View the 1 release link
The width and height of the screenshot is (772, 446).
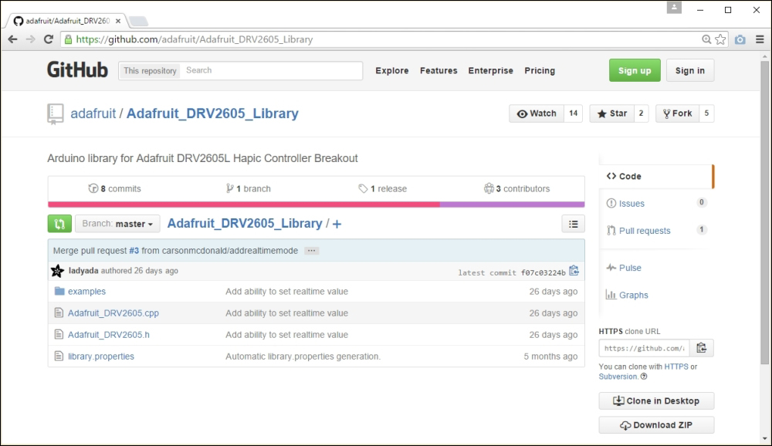383,188
